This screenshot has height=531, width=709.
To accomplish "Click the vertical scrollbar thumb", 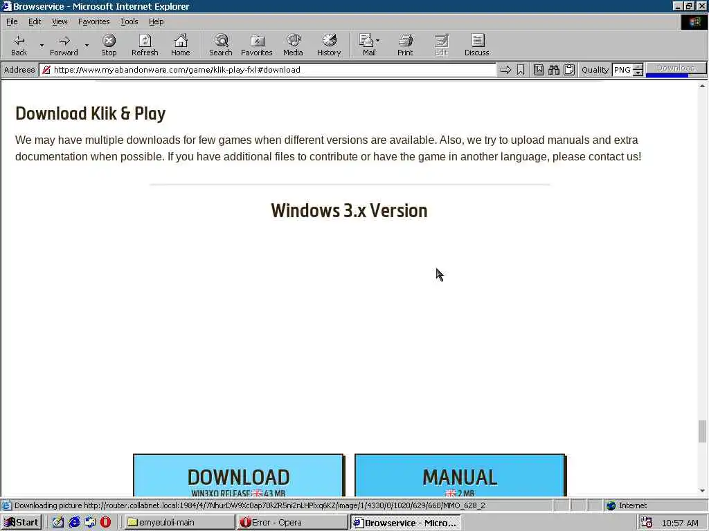I will (702, 431).
